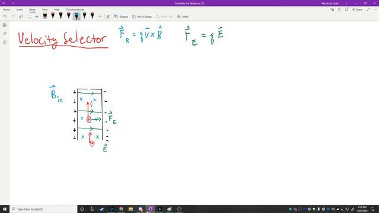379x213 pixels.
Task: Open the sync status icon near Share
Action: tap(332, 9)
